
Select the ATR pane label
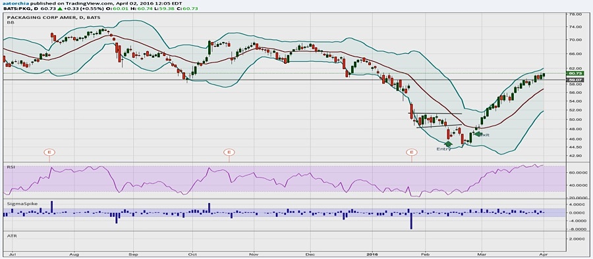[x=12, y=236]
